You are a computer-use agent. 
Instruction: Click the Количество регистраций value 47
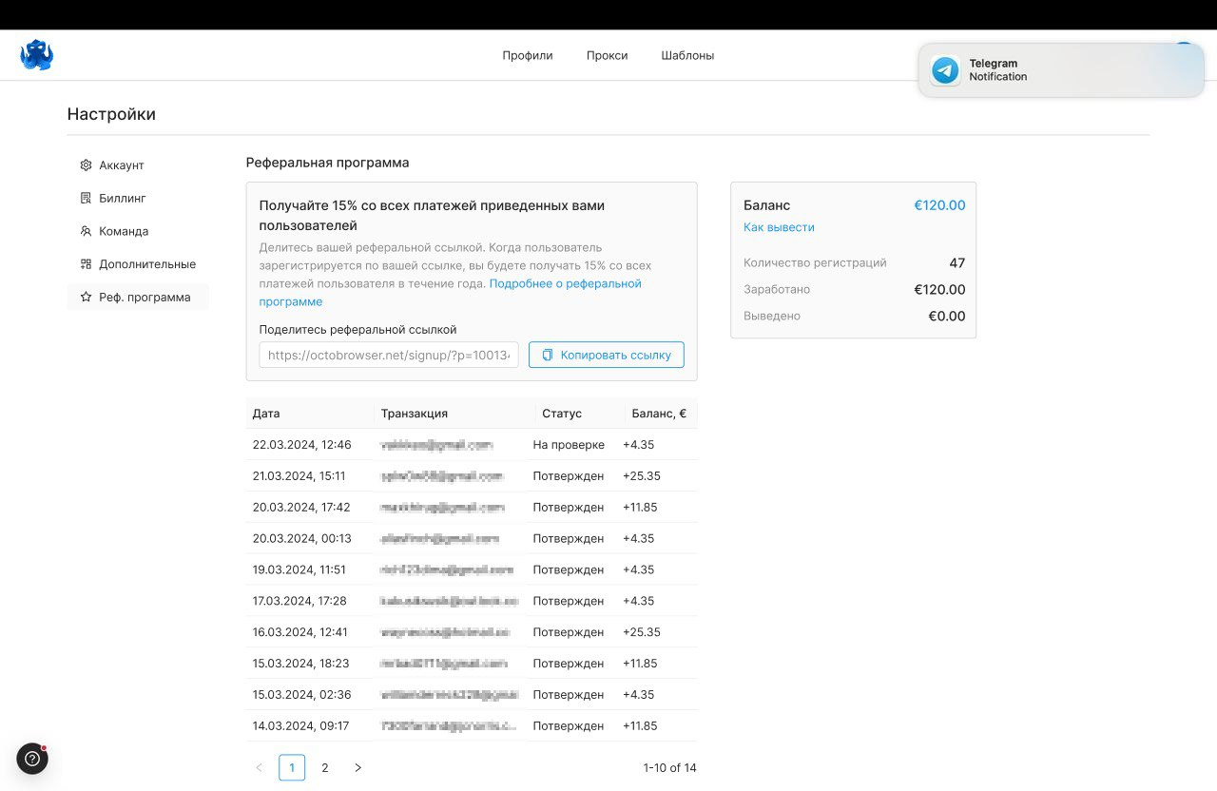coord(956,263)
